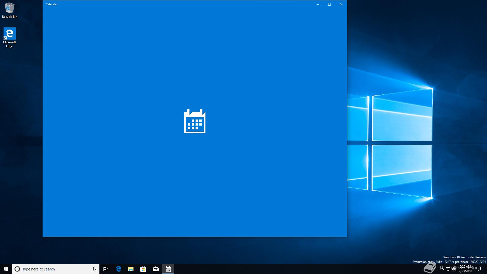Click the Calendar taskbar icon
This screenshot has height=274, width=487.
click(168, 269)
